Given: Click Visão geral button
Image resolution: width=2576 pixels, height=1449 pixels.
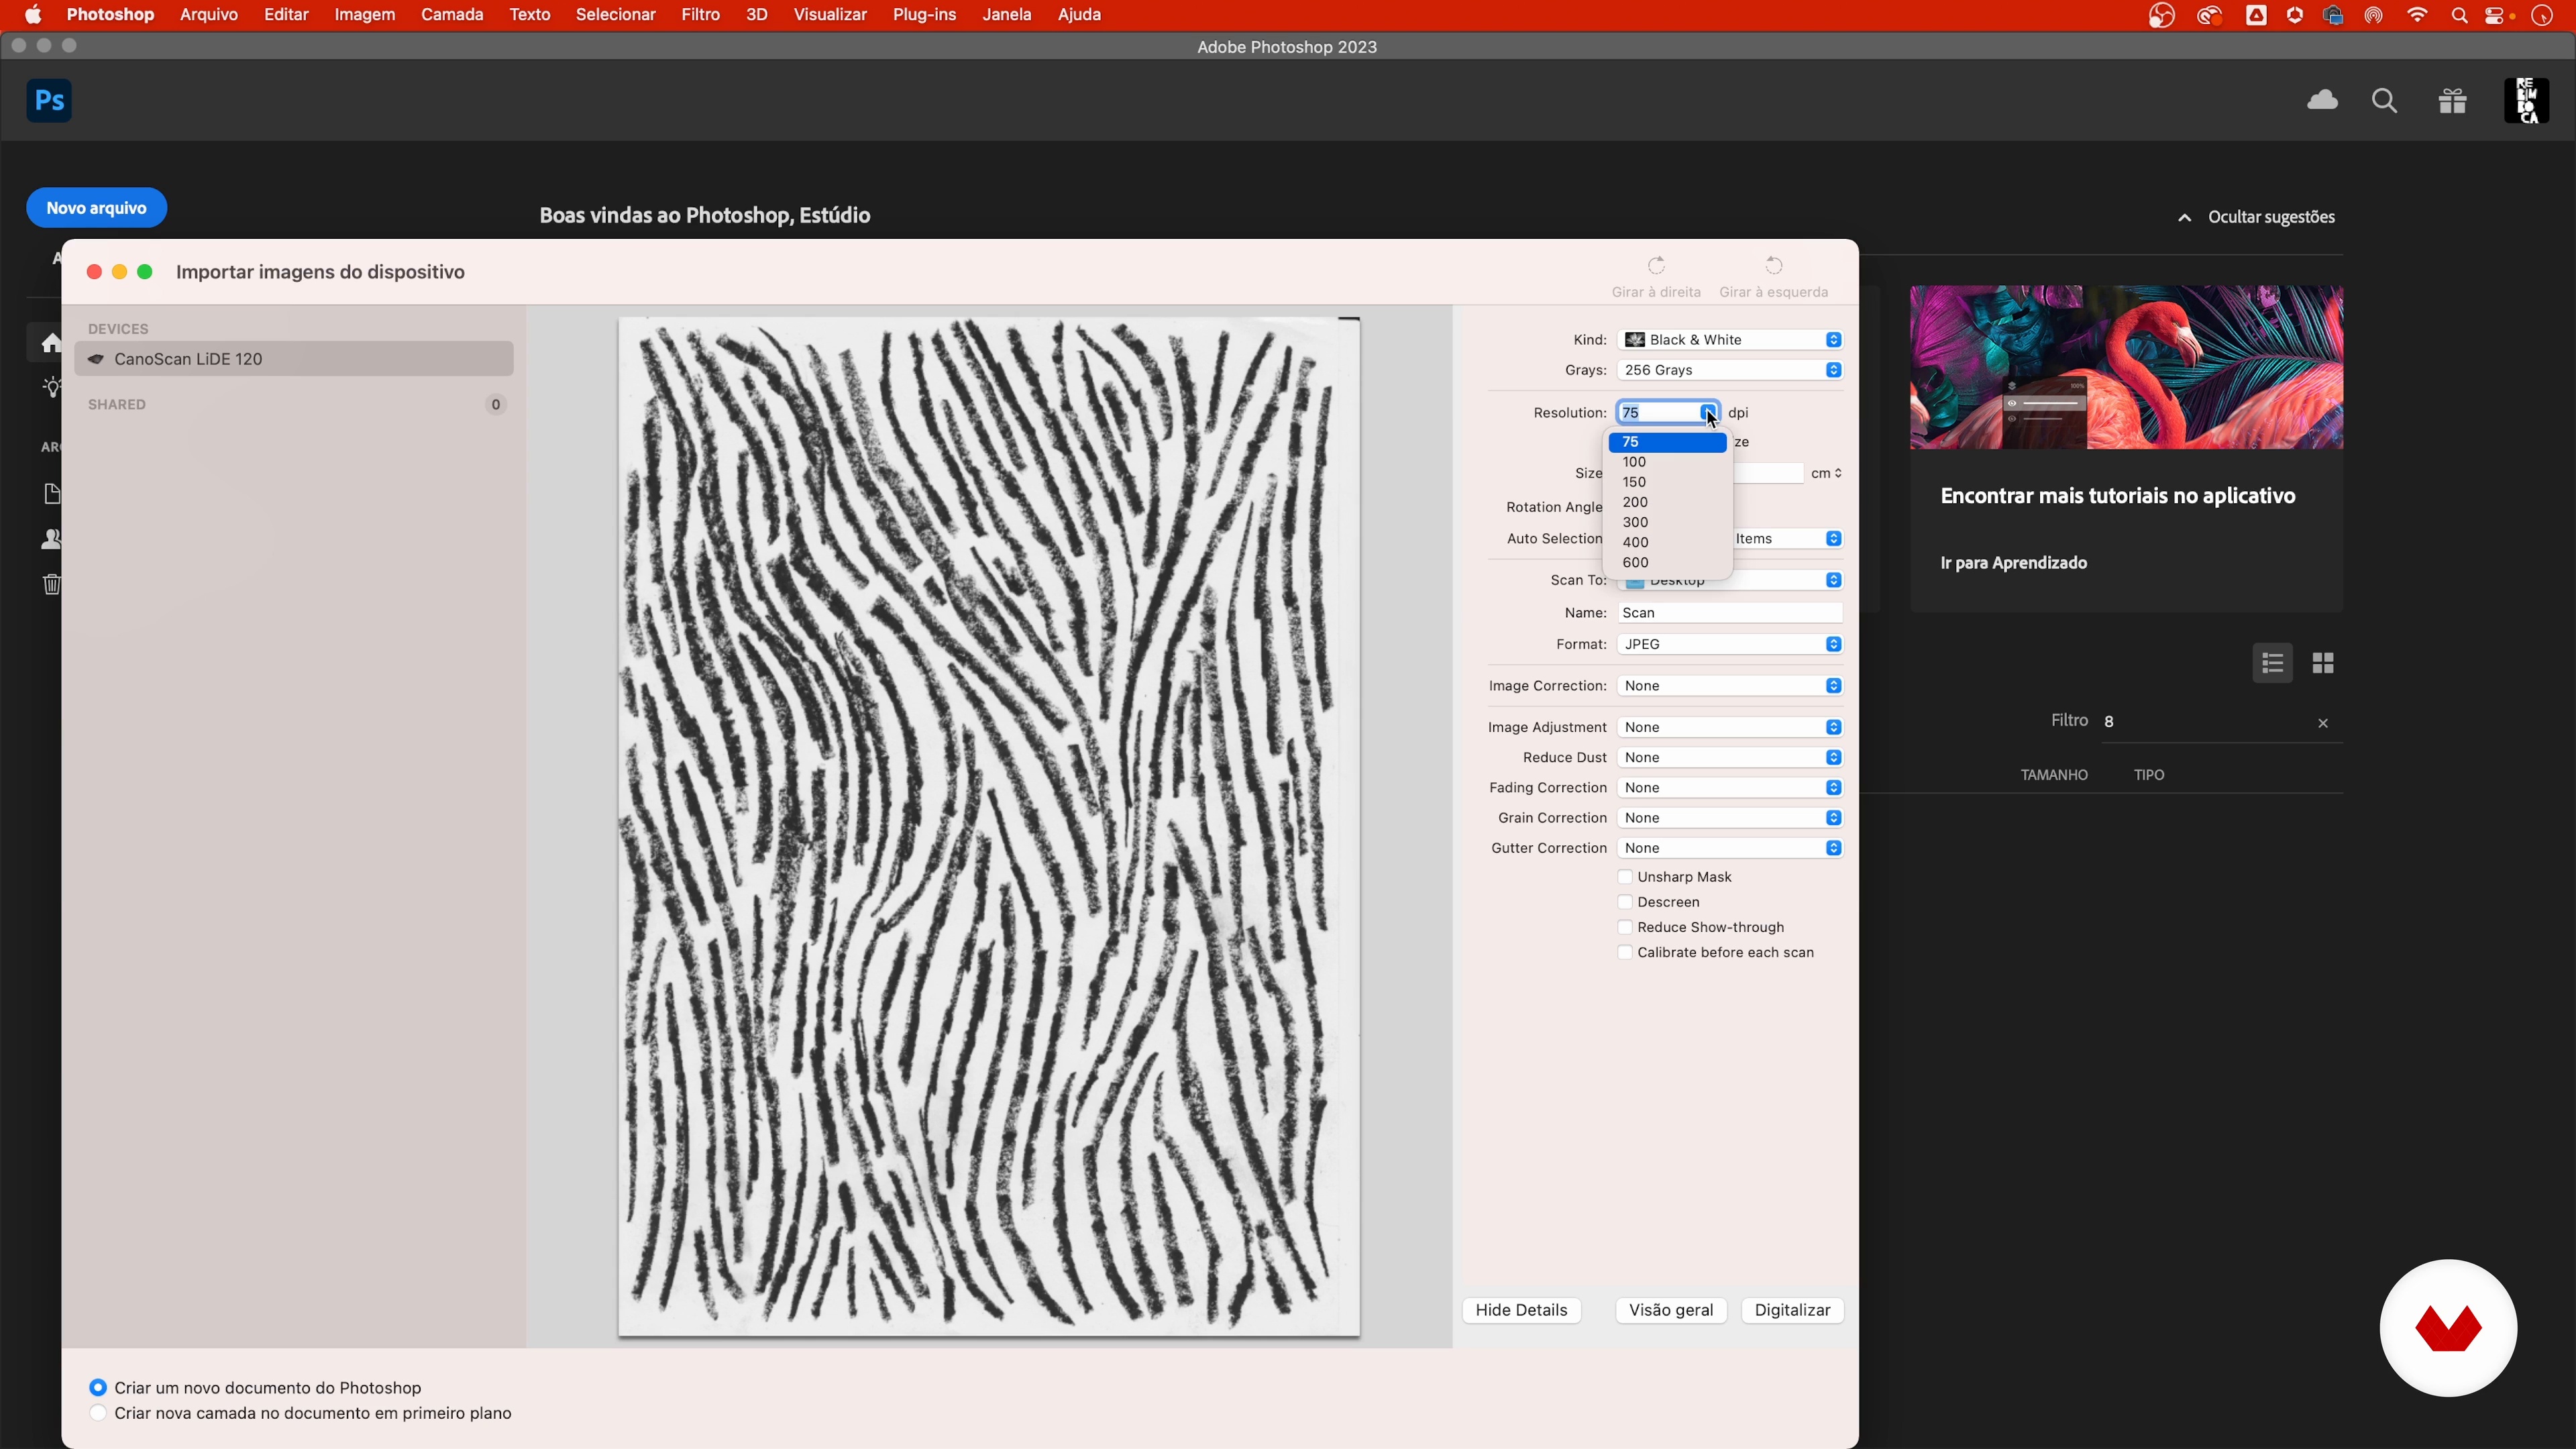Looking at the screenshot, I should (x=1671, y=1310).
